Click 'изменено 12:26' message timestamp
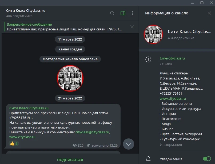The image size is (215, 164). [x=105, y=145]
